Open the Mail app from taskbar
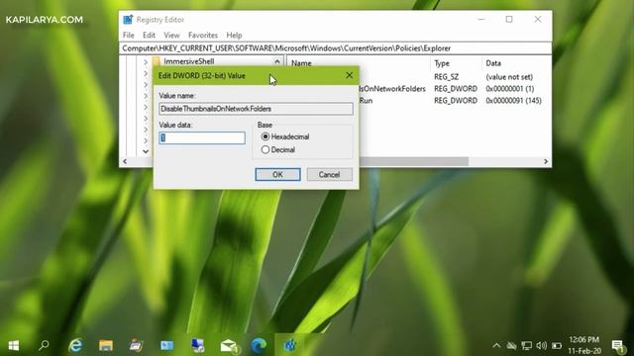This screenshot has height=356, width=634. click(x=229, y=345)
